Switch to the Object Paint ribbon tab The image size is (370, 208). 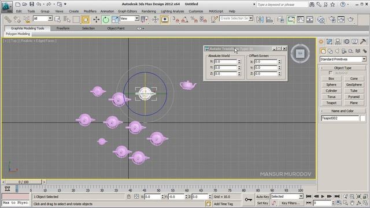point(116,28)
